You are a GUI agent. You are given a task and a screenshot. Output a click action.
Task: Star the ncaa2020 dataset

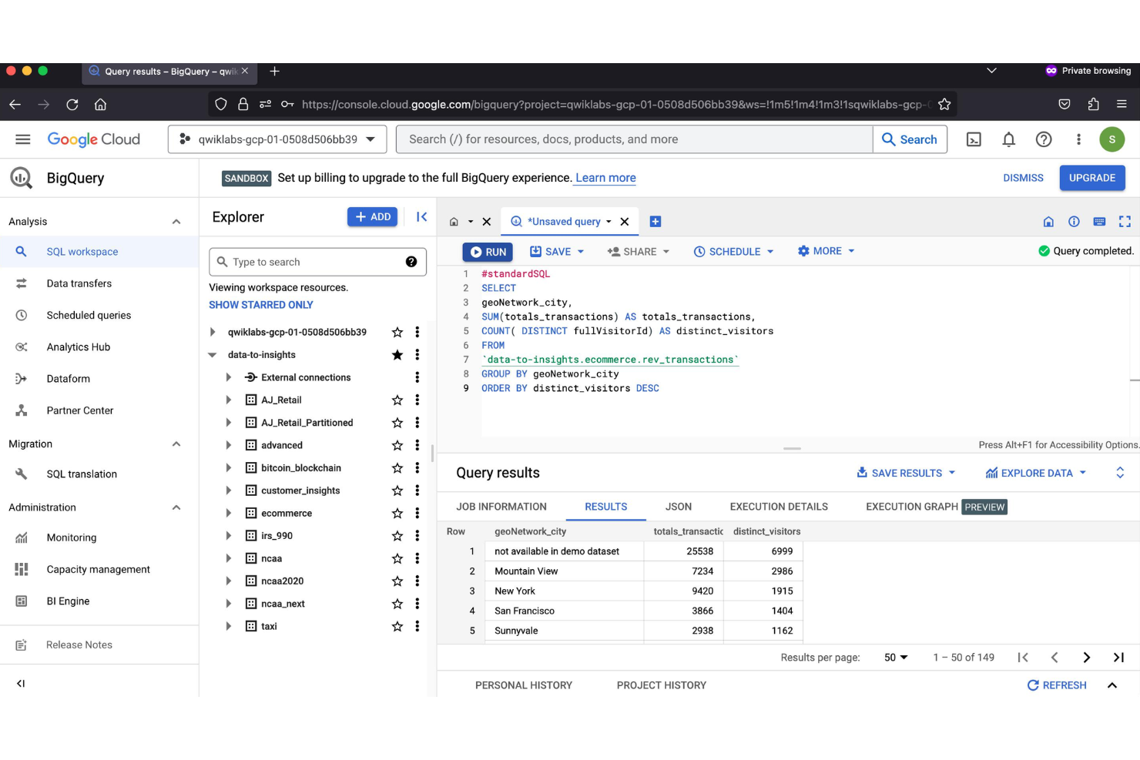click(x=397, y=581)
